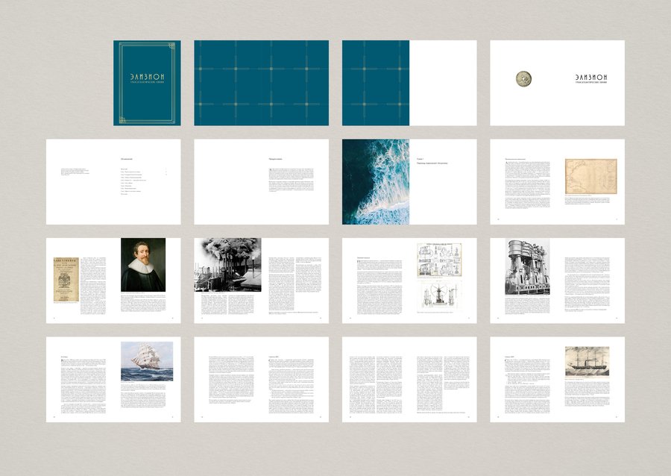The height and width of the screenshot is (476, 671).
Task: Click the ЭЛИЗИОН gold title on teal cover
Action: [147, 76]
